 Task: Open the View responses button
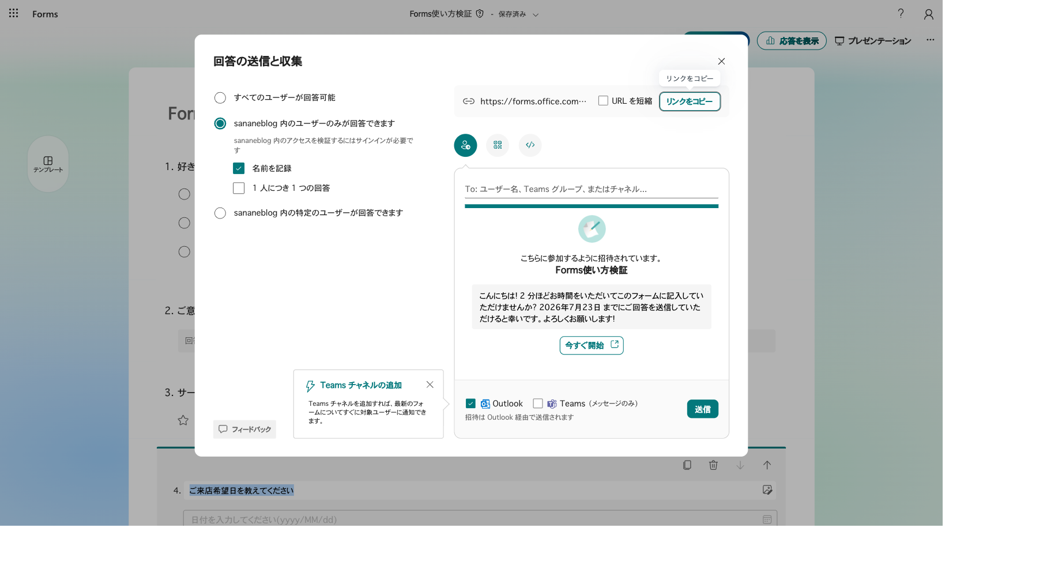[x=792, y=41]
